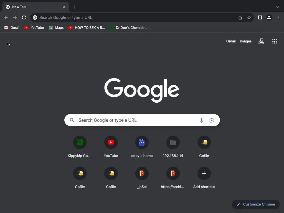Open the Chrome profile avatar

pyautogui.click(x=269, y=17)
